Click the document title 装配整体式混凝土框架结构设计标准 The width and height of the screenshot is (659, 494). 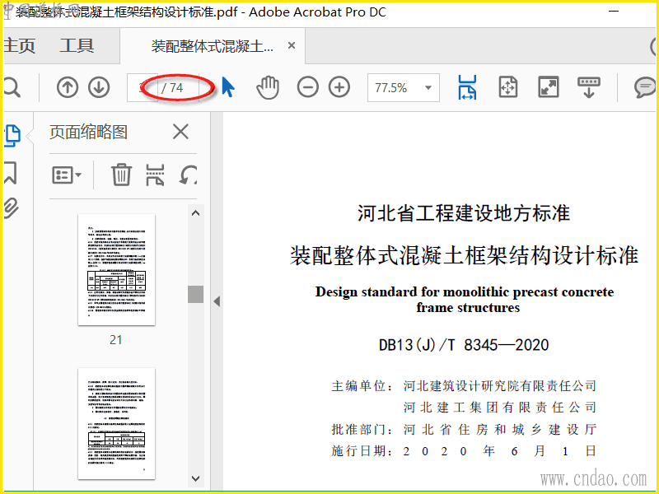point(464,255)
